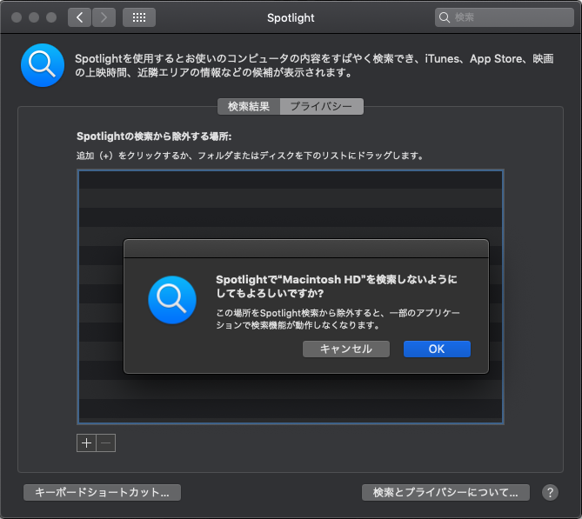Click the minus button to remove a location
This screenshot has height=519, width=582.
106,443
